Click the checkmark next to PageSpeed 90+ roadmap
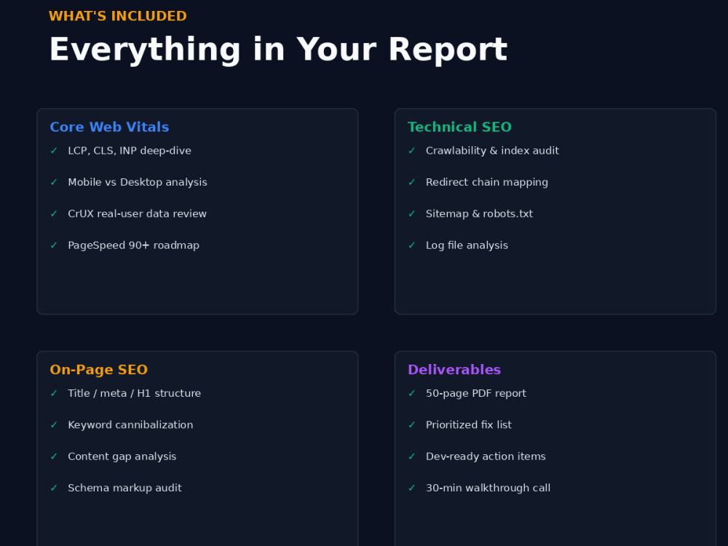This screenshot has height=546, width=728. 54,245
